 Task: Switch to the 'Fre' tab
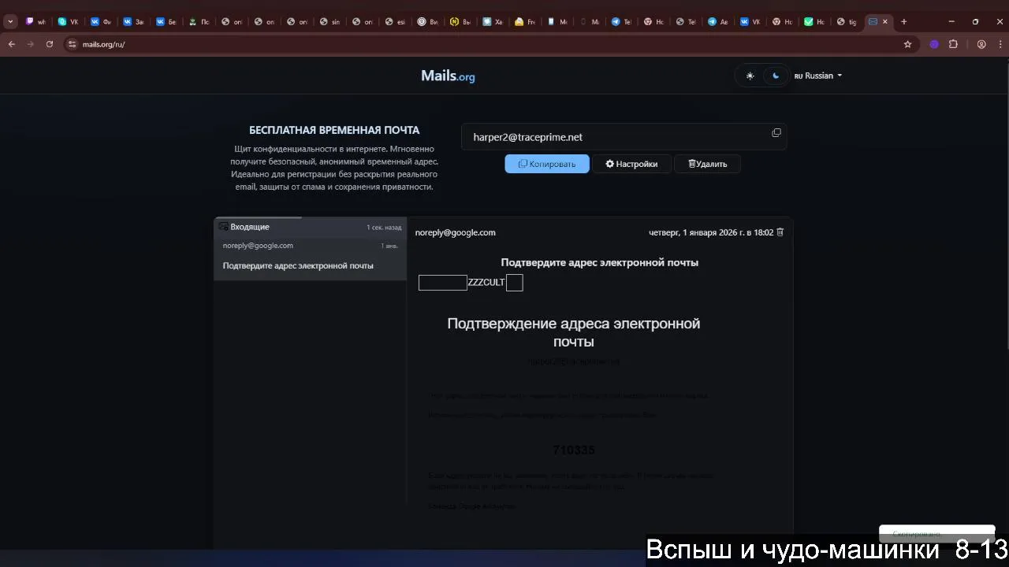click(525, 21)
